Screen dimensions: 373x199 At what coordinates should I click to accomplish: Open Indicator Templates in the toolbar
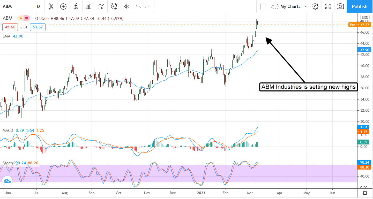(x=101, y=6)
